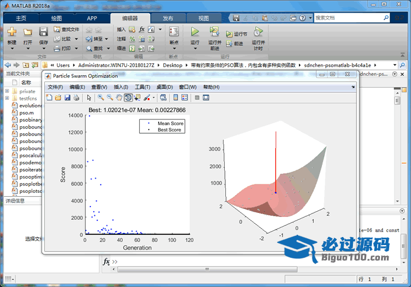Toggle the Insert Legend icon

[x=185, y=98]
